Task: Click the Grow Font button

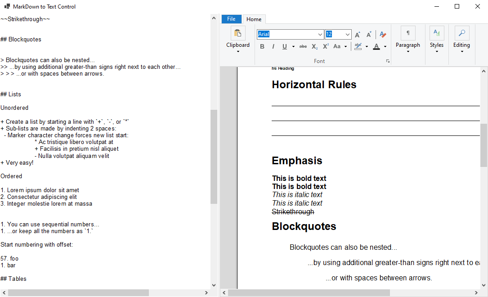Action: tap(357, 34)
